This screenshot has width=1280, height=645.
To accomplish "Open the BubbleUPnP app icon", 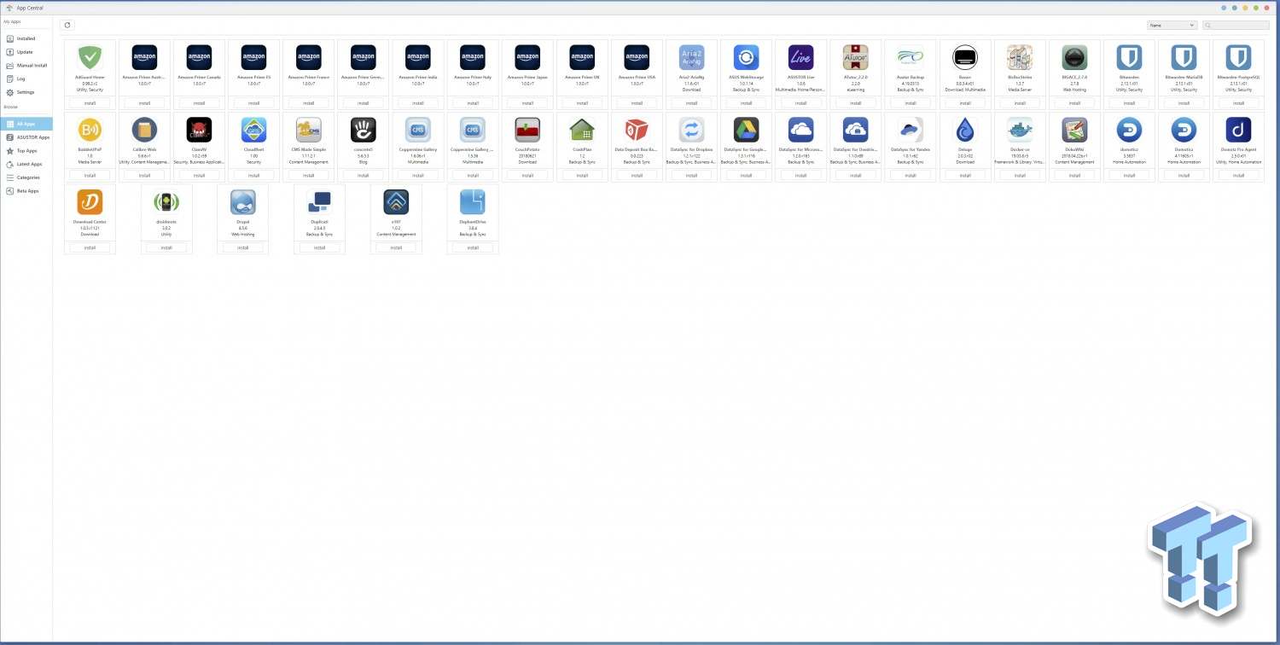I will click(90, 130).
